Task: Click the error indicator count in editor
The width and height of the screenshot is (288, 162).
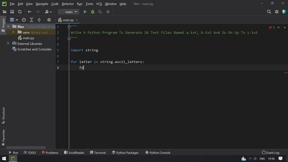Action: tap(272, 27)
